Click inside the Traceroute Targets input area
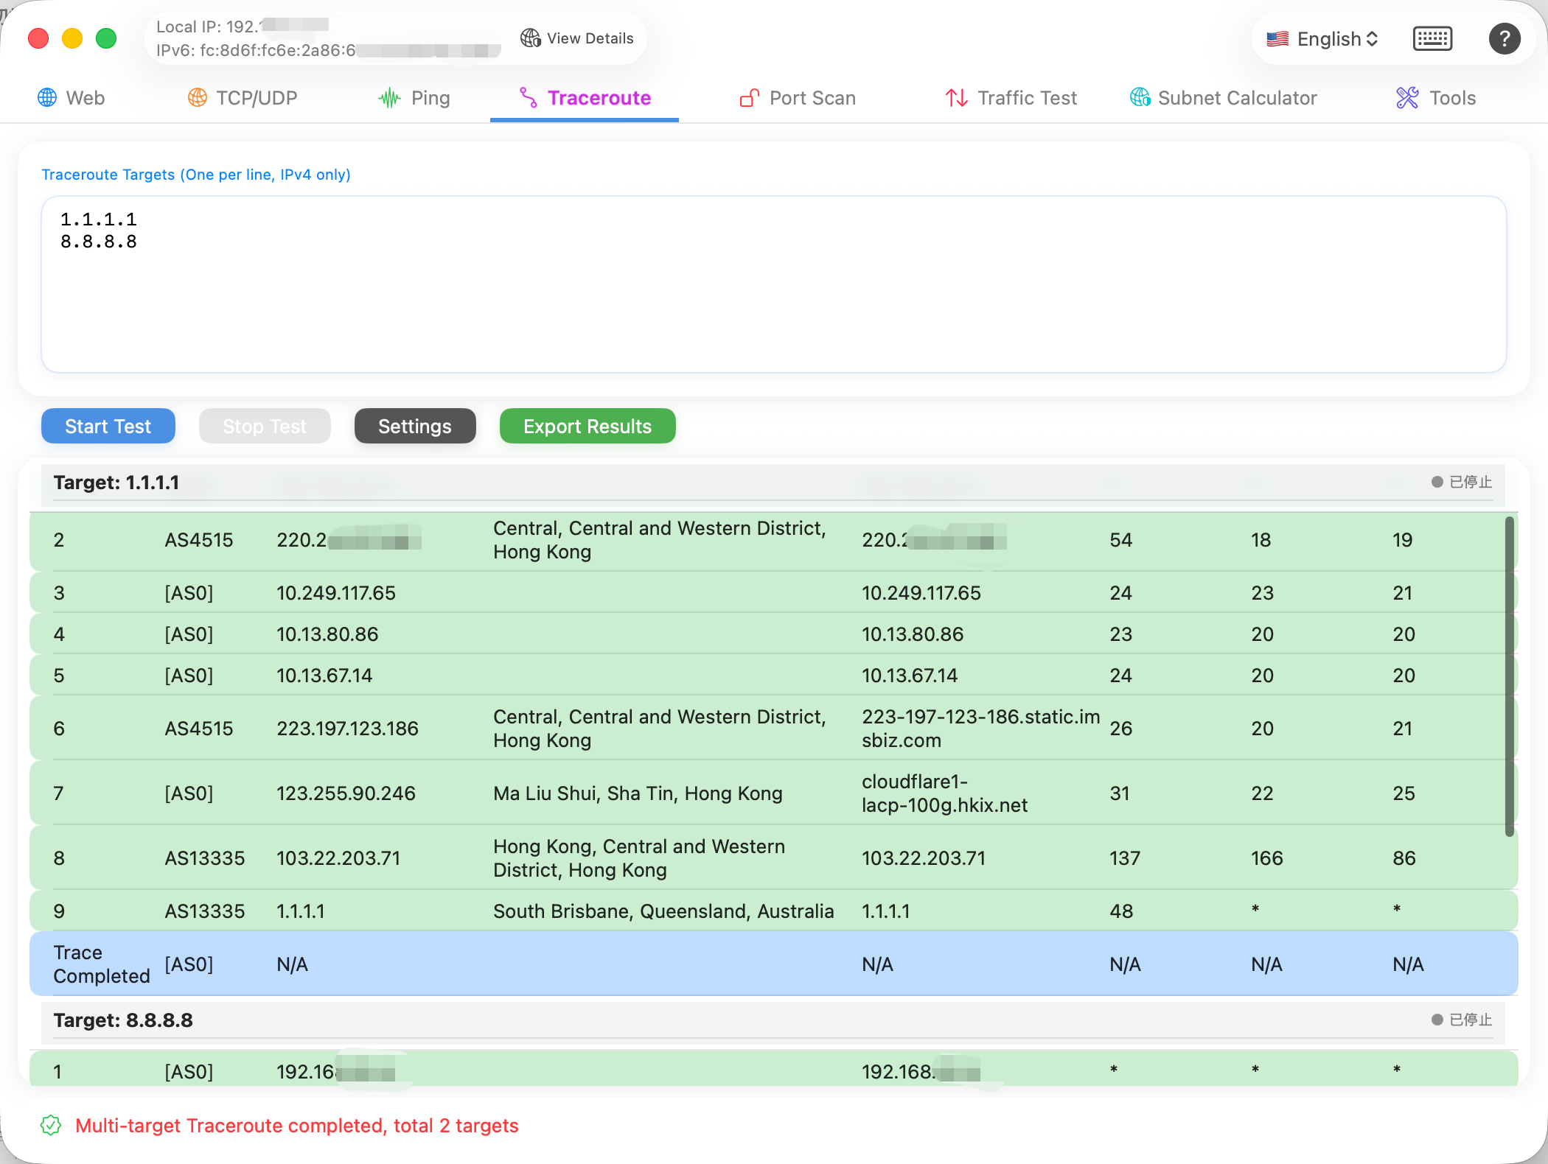The width and height of the screenshot is (1548, 1164). point(774,284)
